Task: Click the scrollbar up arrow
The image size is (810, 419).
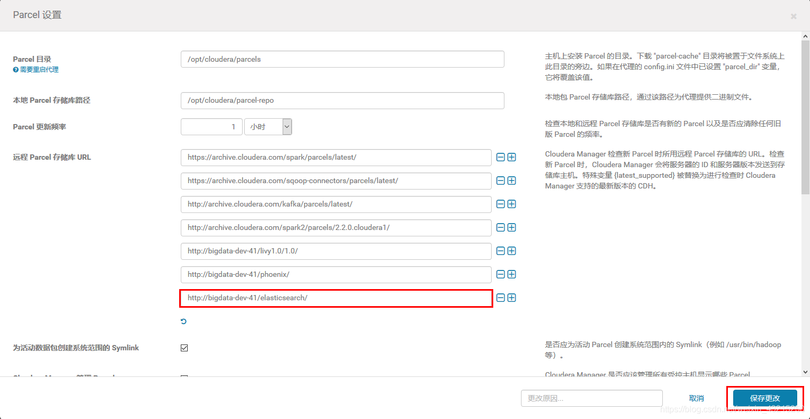Action: [805, 36]
